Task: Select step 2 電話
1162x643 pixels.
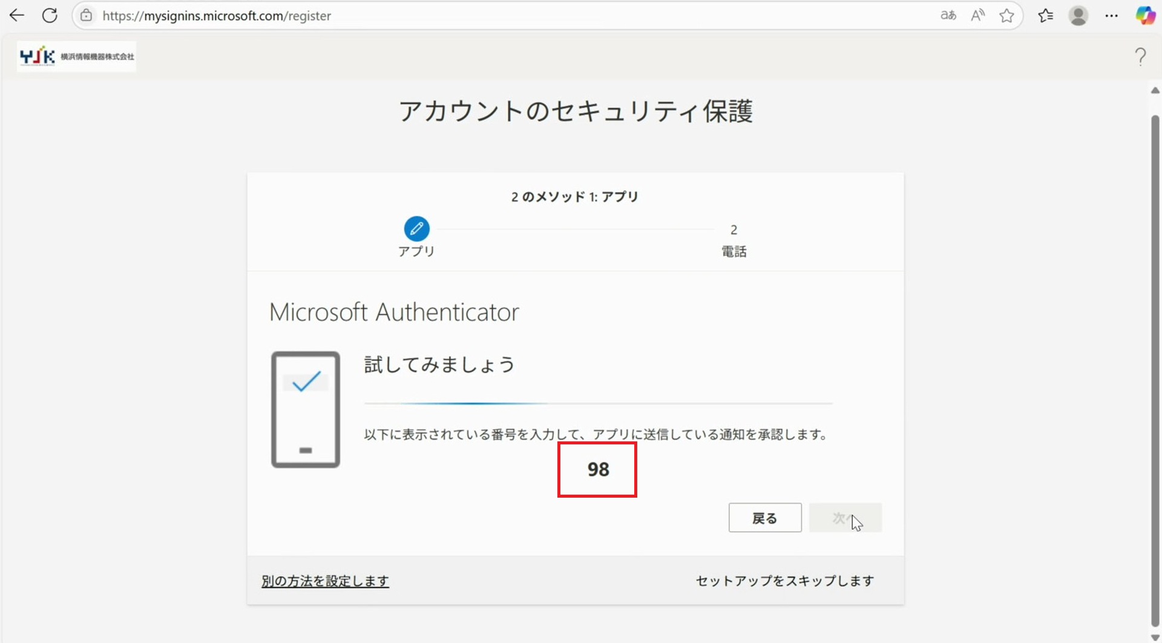Action: (x=734, y=240)
